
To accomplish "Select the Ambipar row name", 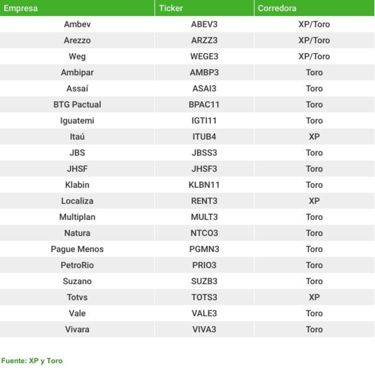I will click(77, 72).
